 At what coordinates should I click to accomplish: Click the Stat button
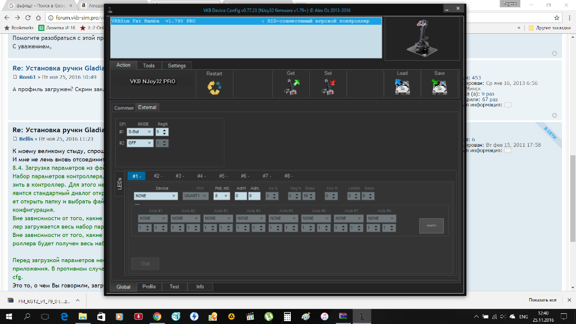[x=145, y=263]
